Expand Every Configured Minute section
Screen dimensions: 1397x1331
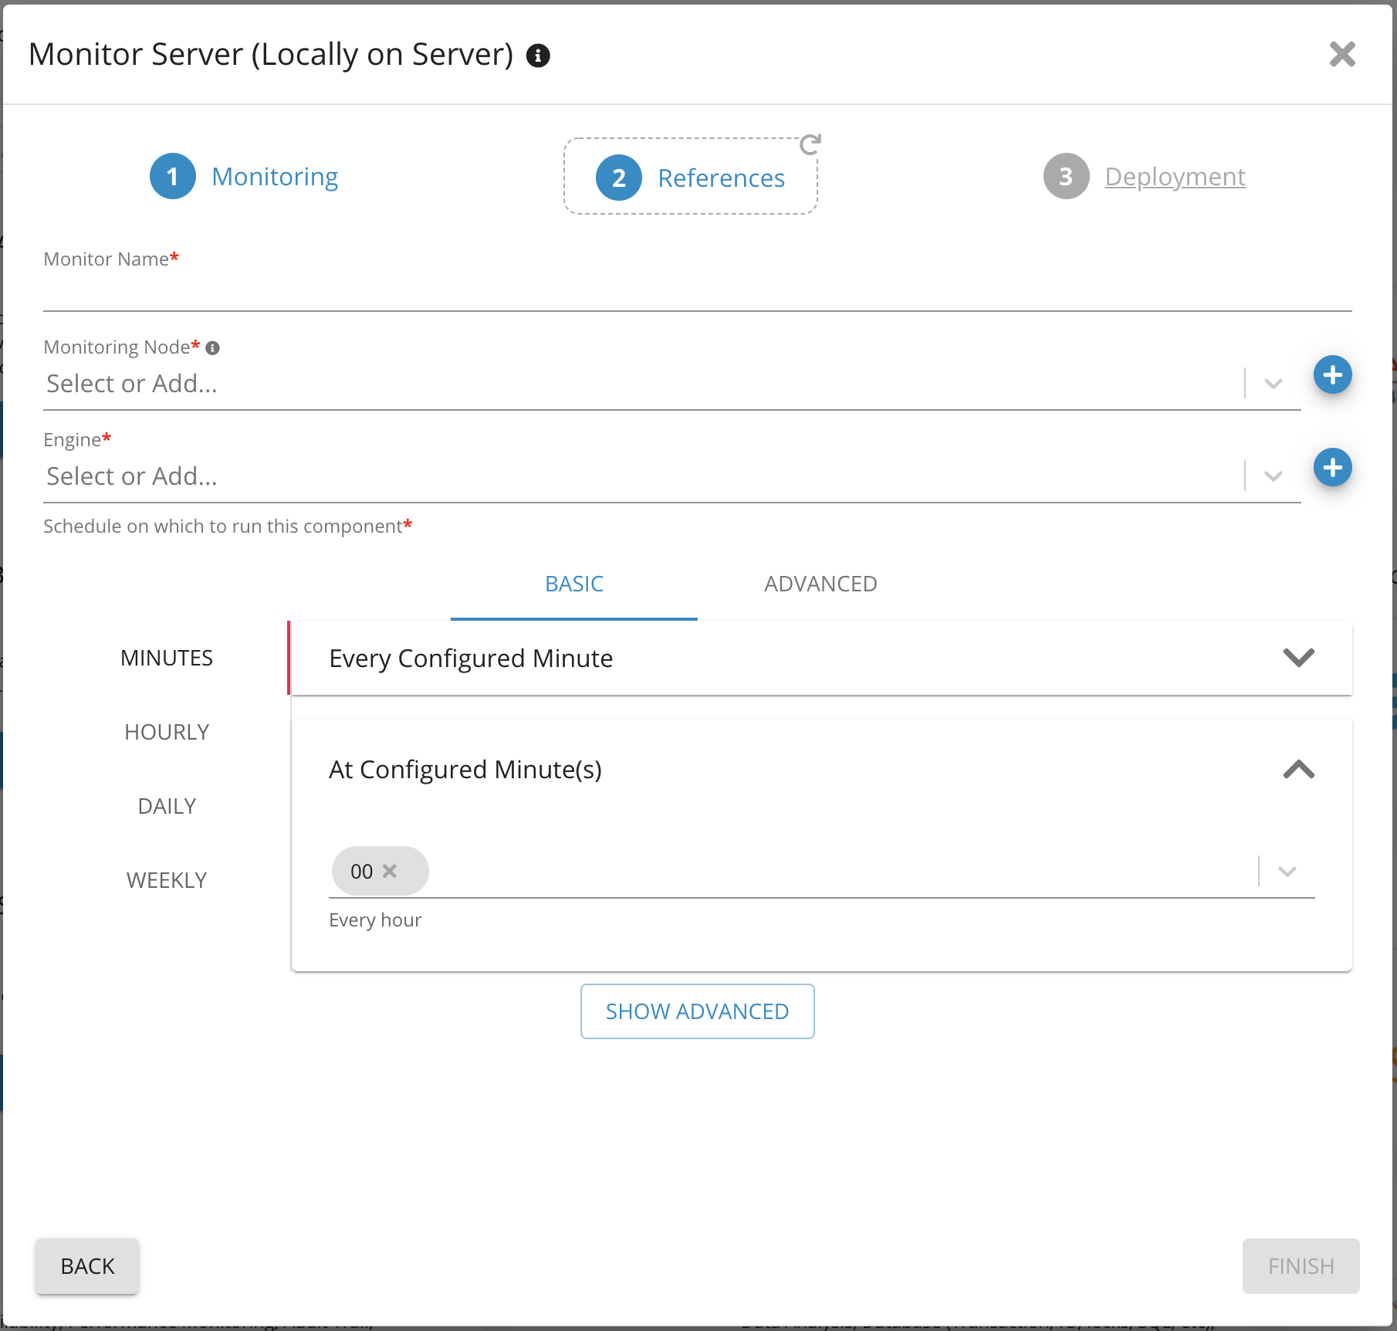1298,658
